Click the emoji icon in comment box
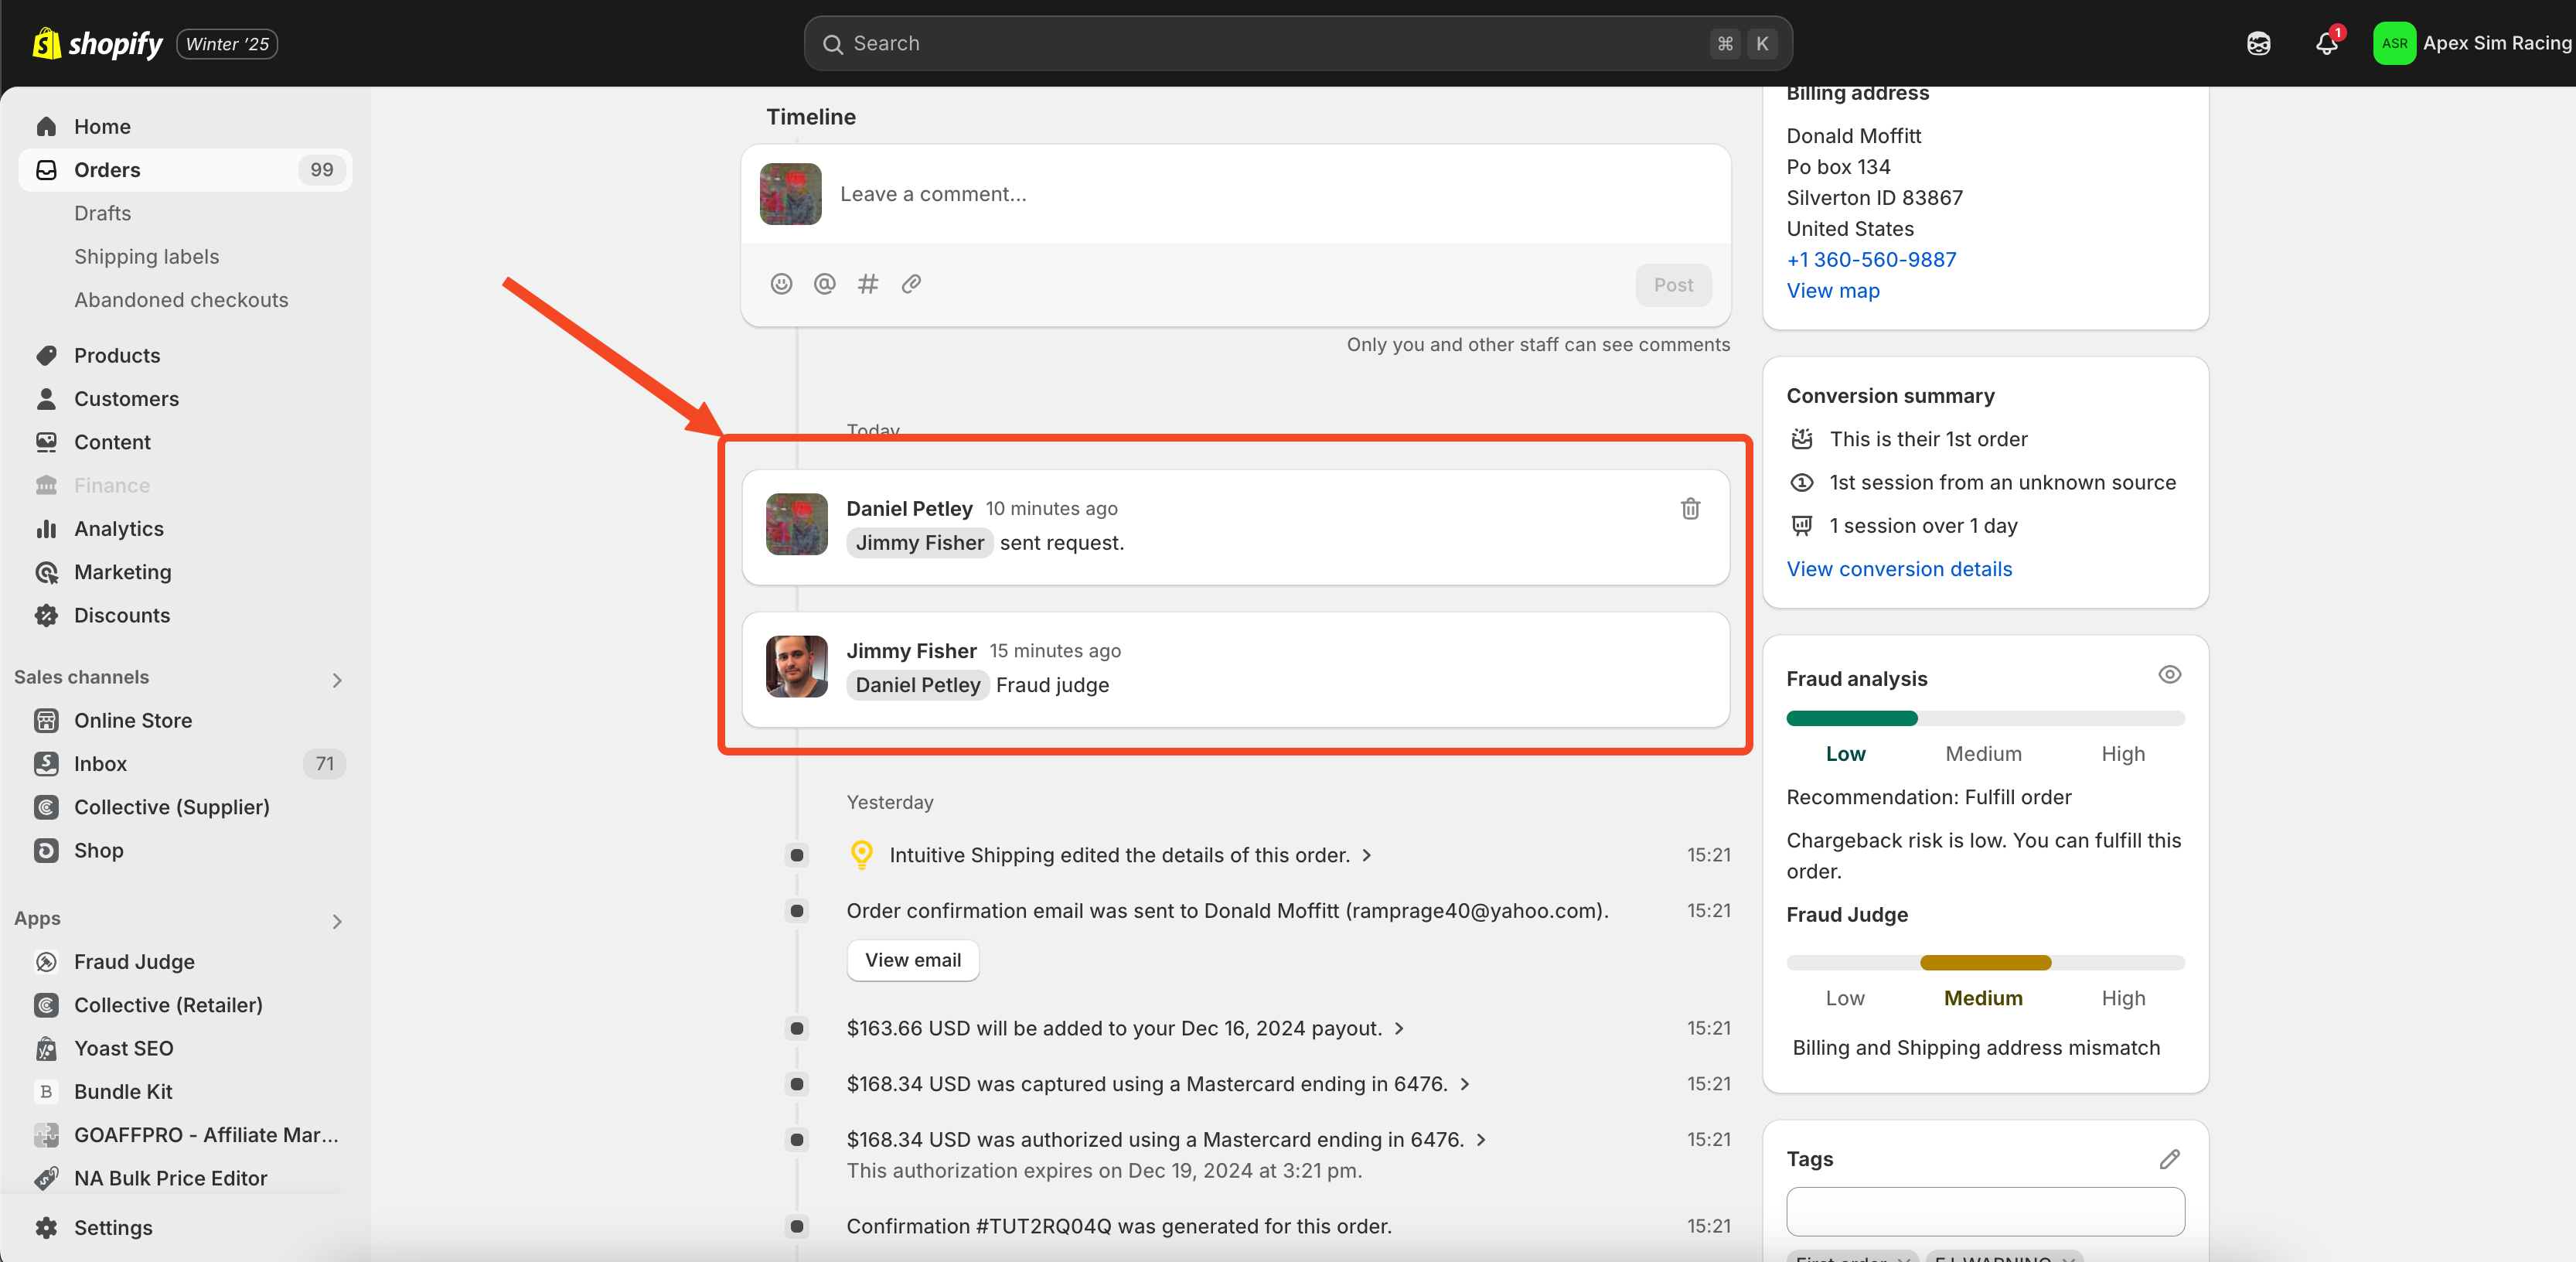Image resolution: width=2576 pixels, height=1262 pixels. click(781, 284)
